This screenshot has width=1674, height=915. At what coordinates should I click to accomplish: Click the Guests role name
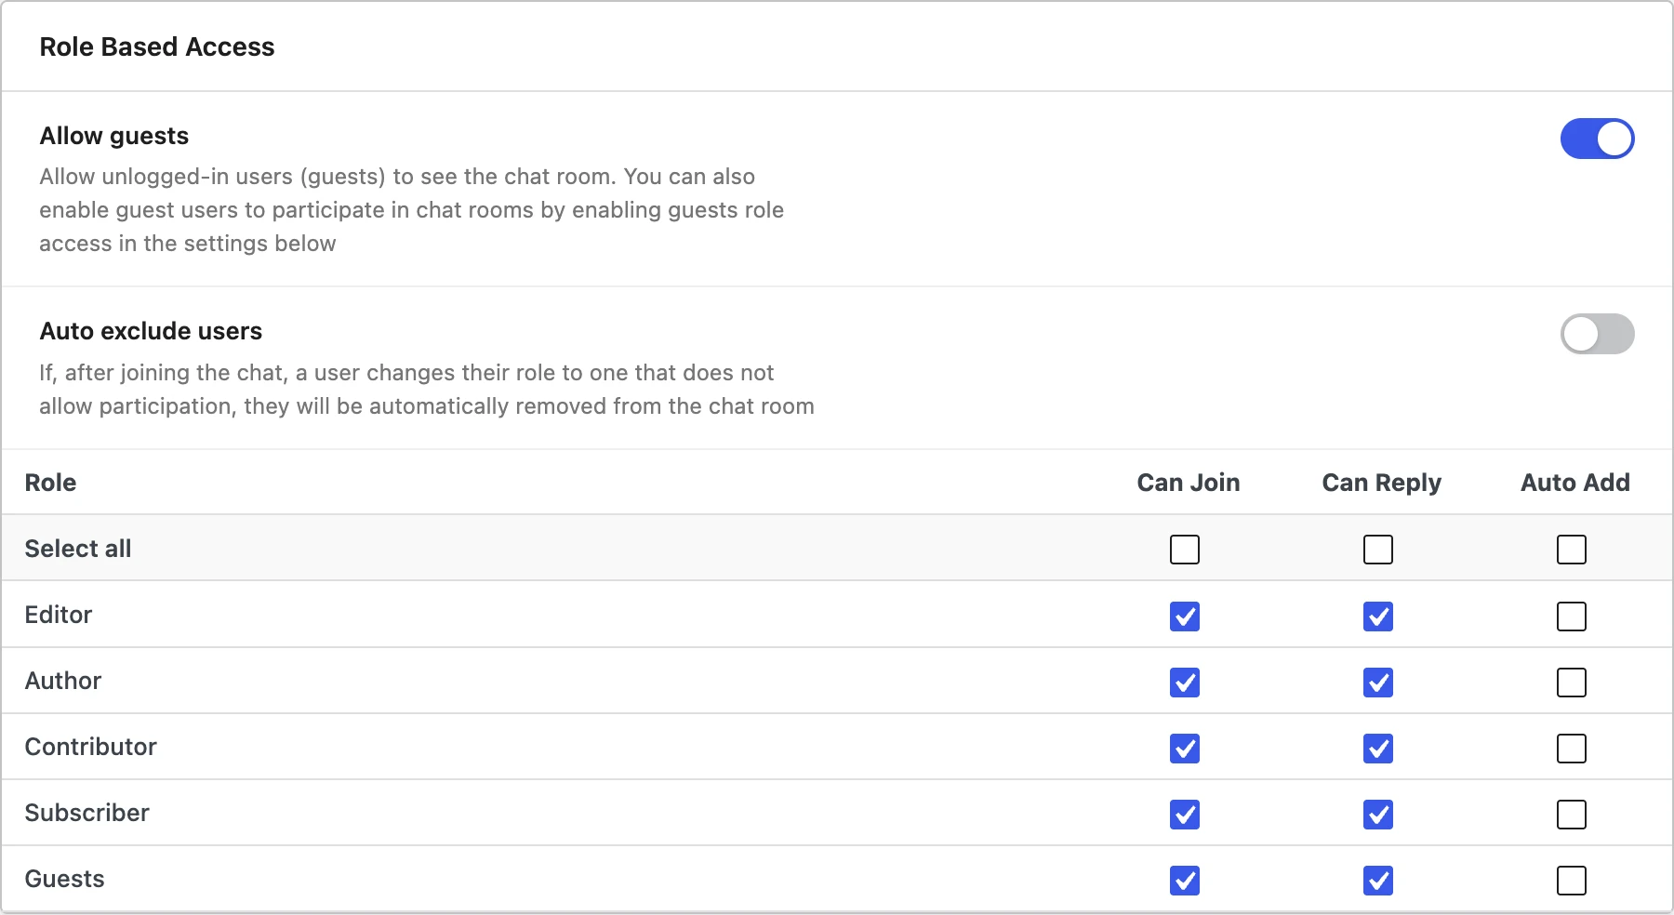65,879
